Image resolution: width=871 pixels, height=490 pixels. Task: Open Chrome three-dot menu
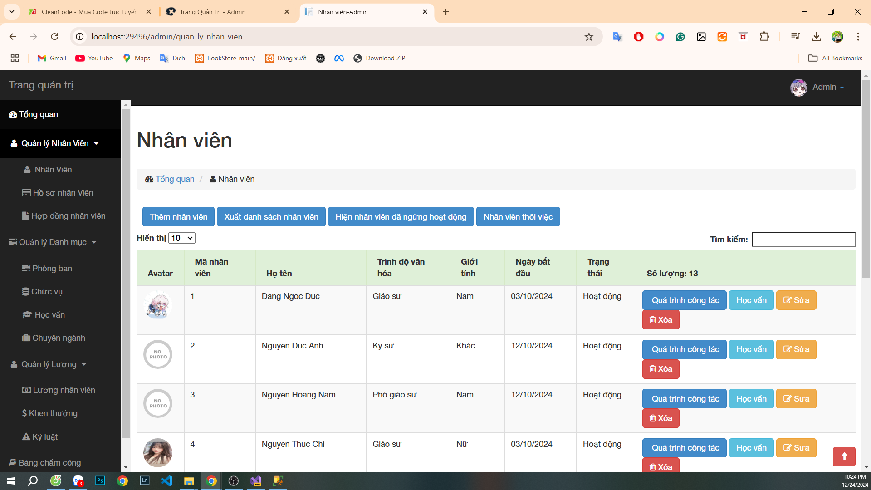(x=858, y=37)
